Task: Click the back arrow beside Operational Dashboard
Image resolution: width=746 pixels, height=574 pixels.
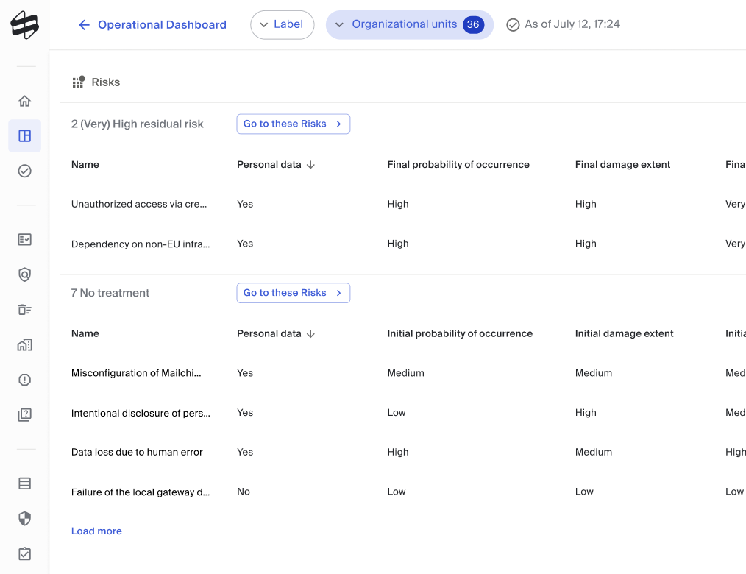Action: [84, 25]
